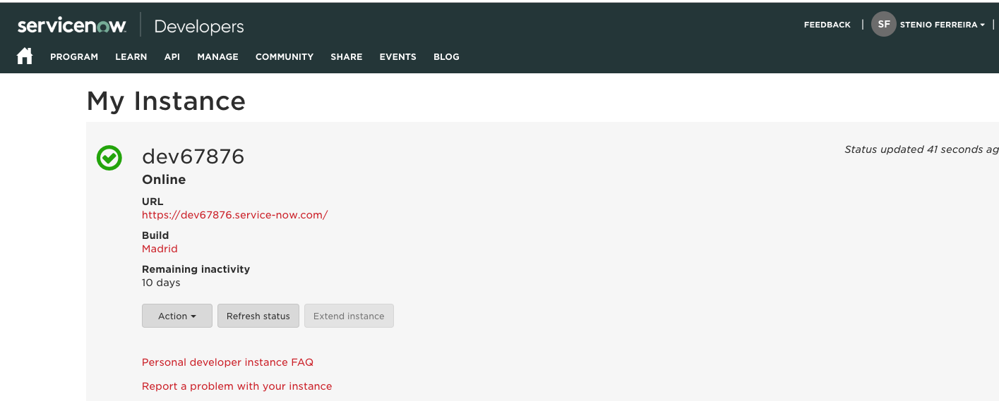Click the Online status text
The image size is (999, 401).
(164, 180)
